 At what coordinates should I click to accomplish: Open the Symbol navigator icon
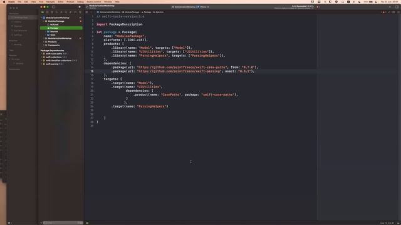tap(52, 12)
